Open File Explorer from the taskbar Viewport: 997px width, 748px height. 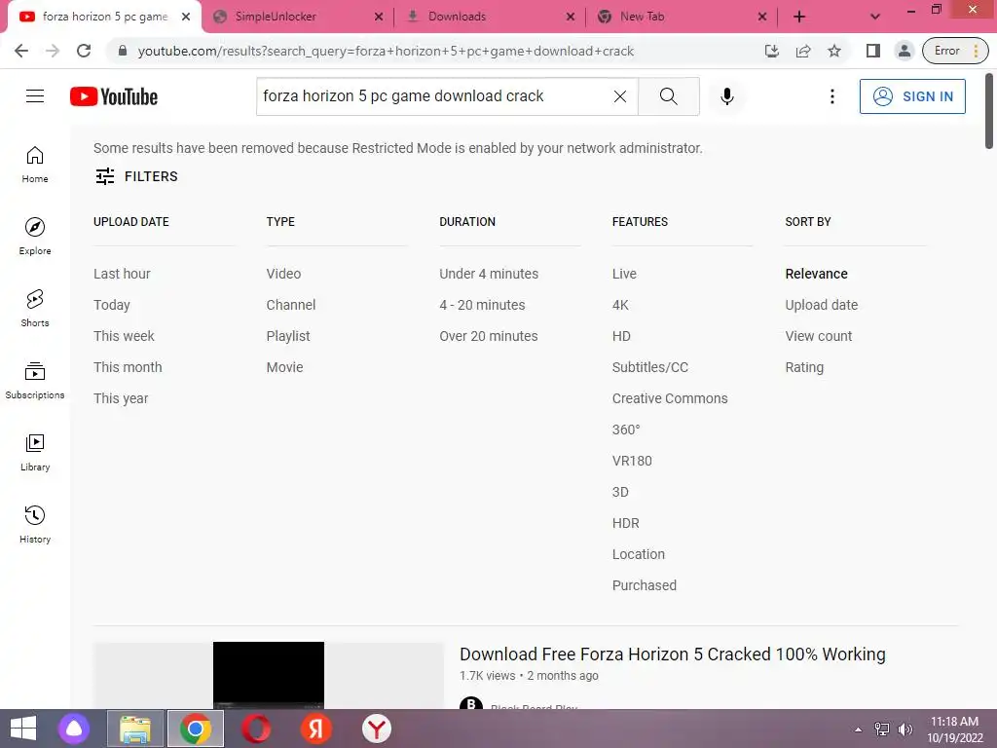coord(135,729)
